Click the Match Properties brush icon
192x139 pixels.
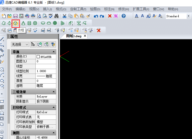pyautogui.click(x=88, y=16)
